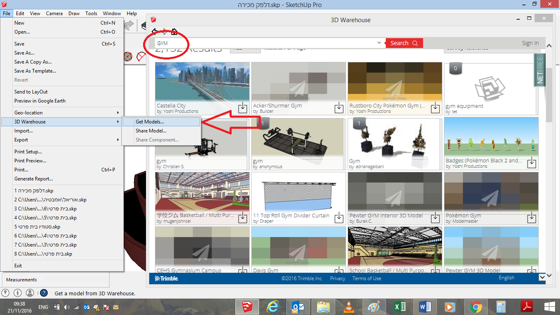Open the Tools menu
This screenshot has height=315, width=560.
tap(91, 14)
